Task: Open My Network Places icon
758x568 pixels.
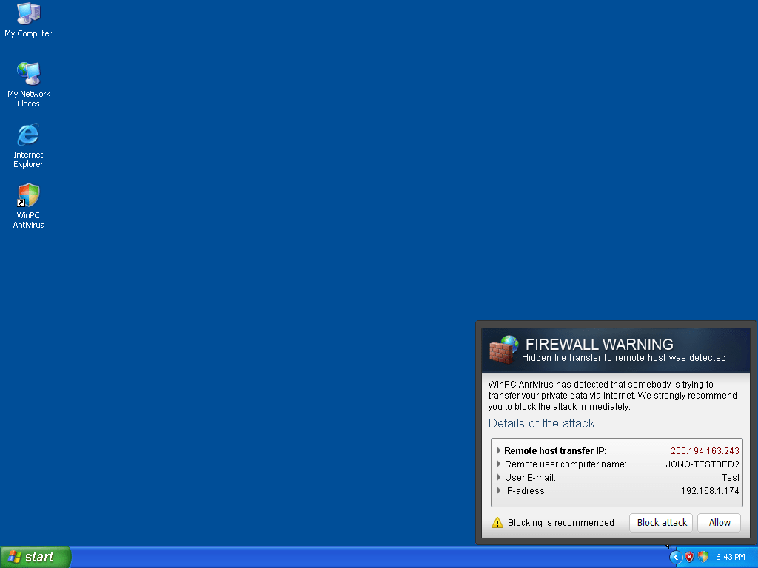Action: click(x=28, y=75)
